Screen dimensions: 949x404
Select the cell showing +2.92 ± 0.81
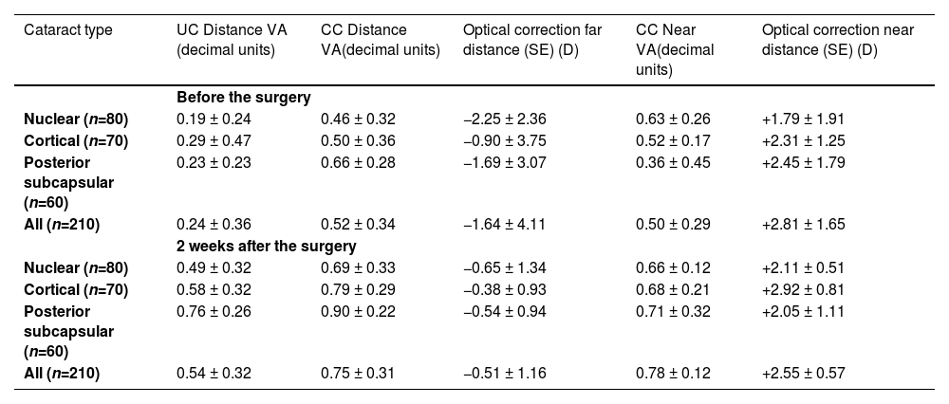coord(803,288)
